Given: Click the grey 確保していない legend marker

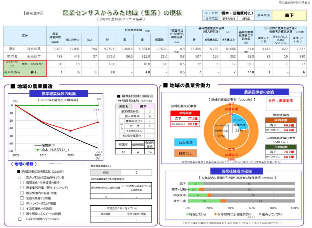Looking at the screenshot, I should [260, 214].
